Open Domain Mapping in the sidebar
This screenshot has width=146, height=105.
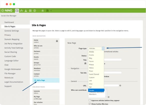click(x=12, y=39)
